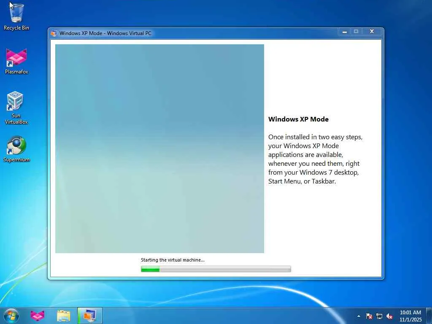Launch Plasmafox from the taskbar
This screenshot has height=324, width=432.
point(38,316)
